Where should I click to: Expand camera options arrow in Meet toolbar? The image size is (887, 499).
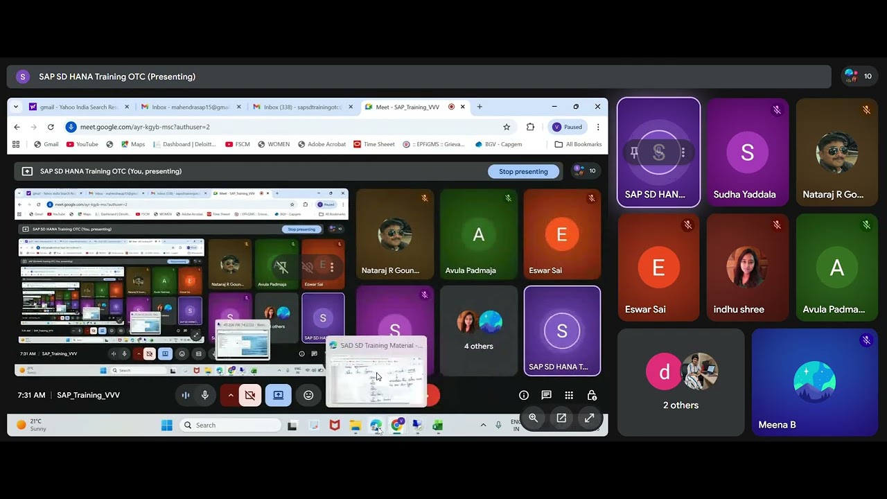coord(231,395)
